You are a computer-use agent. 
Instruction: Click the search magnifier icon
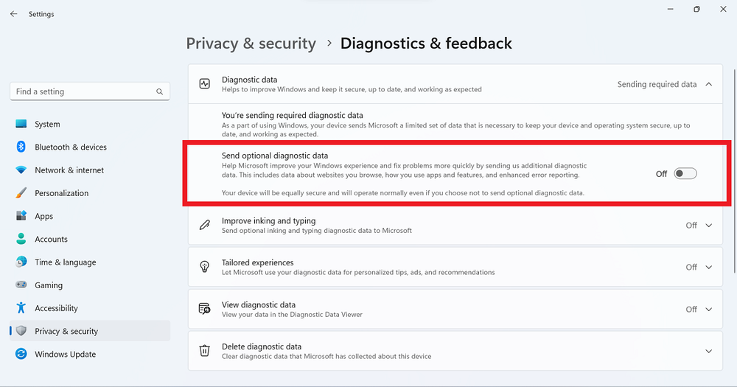click(x=159, y=91)
